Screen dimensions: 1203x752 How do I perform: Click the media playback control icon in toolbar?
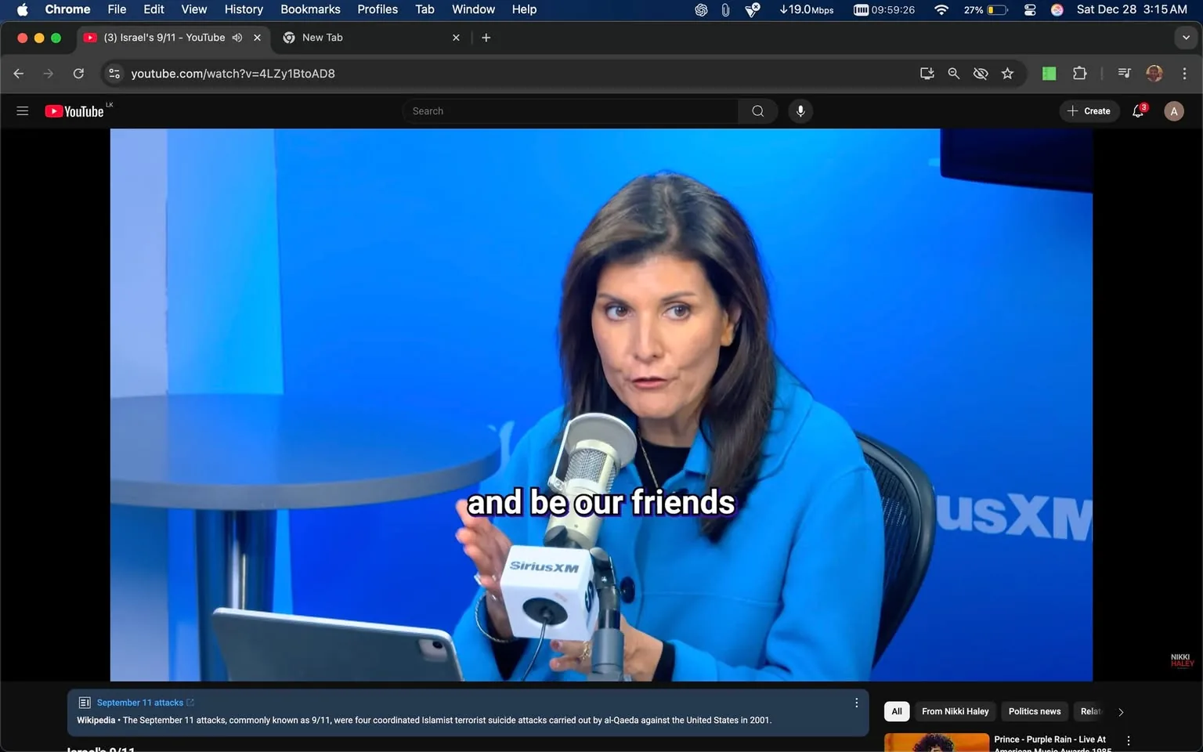pos(1123,73)
